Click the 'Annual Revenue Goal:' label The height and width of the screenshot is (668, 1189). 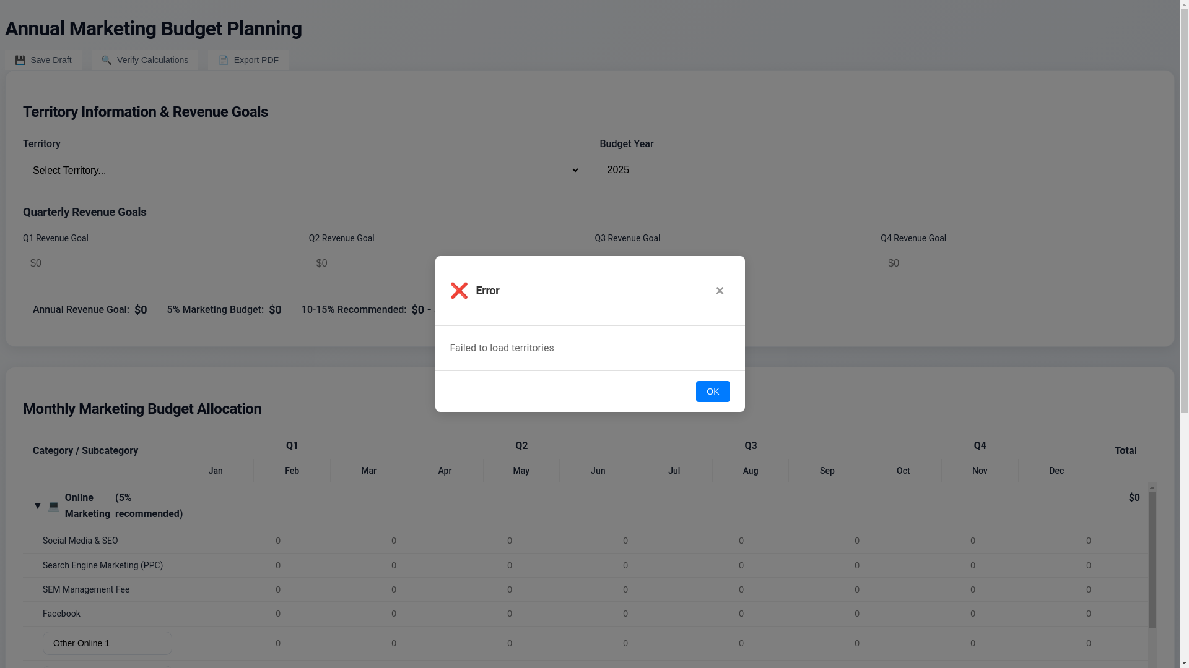[x=81, y=310]
